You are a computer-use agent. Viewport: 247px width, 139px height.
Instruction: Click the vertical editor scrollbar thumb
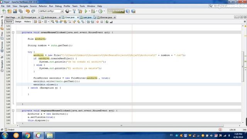(243, 66)
